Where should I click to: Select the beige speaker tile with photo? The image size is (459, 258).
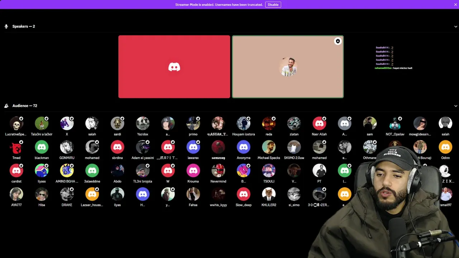288,67
